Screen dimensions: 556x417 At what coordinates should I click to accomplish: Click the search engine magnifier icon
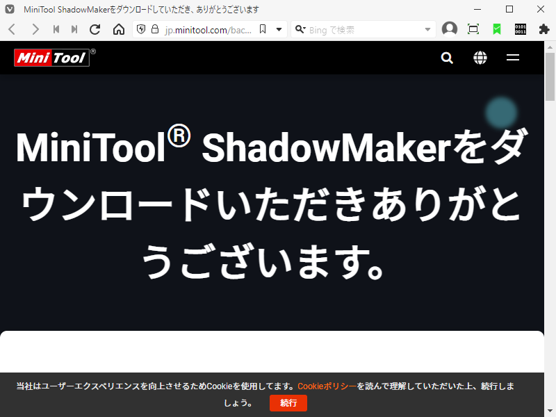click(x=300, y=29)
